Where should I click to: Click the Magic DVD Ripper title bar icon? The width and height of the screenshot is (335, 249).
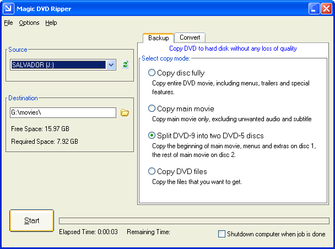8,8
